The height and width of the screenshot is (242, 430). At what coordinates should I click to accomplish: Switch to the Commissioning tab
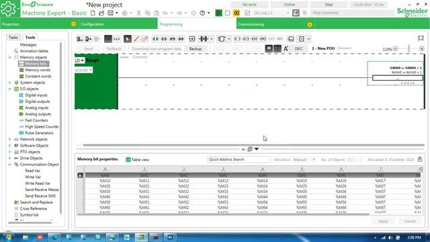[275, 24]
